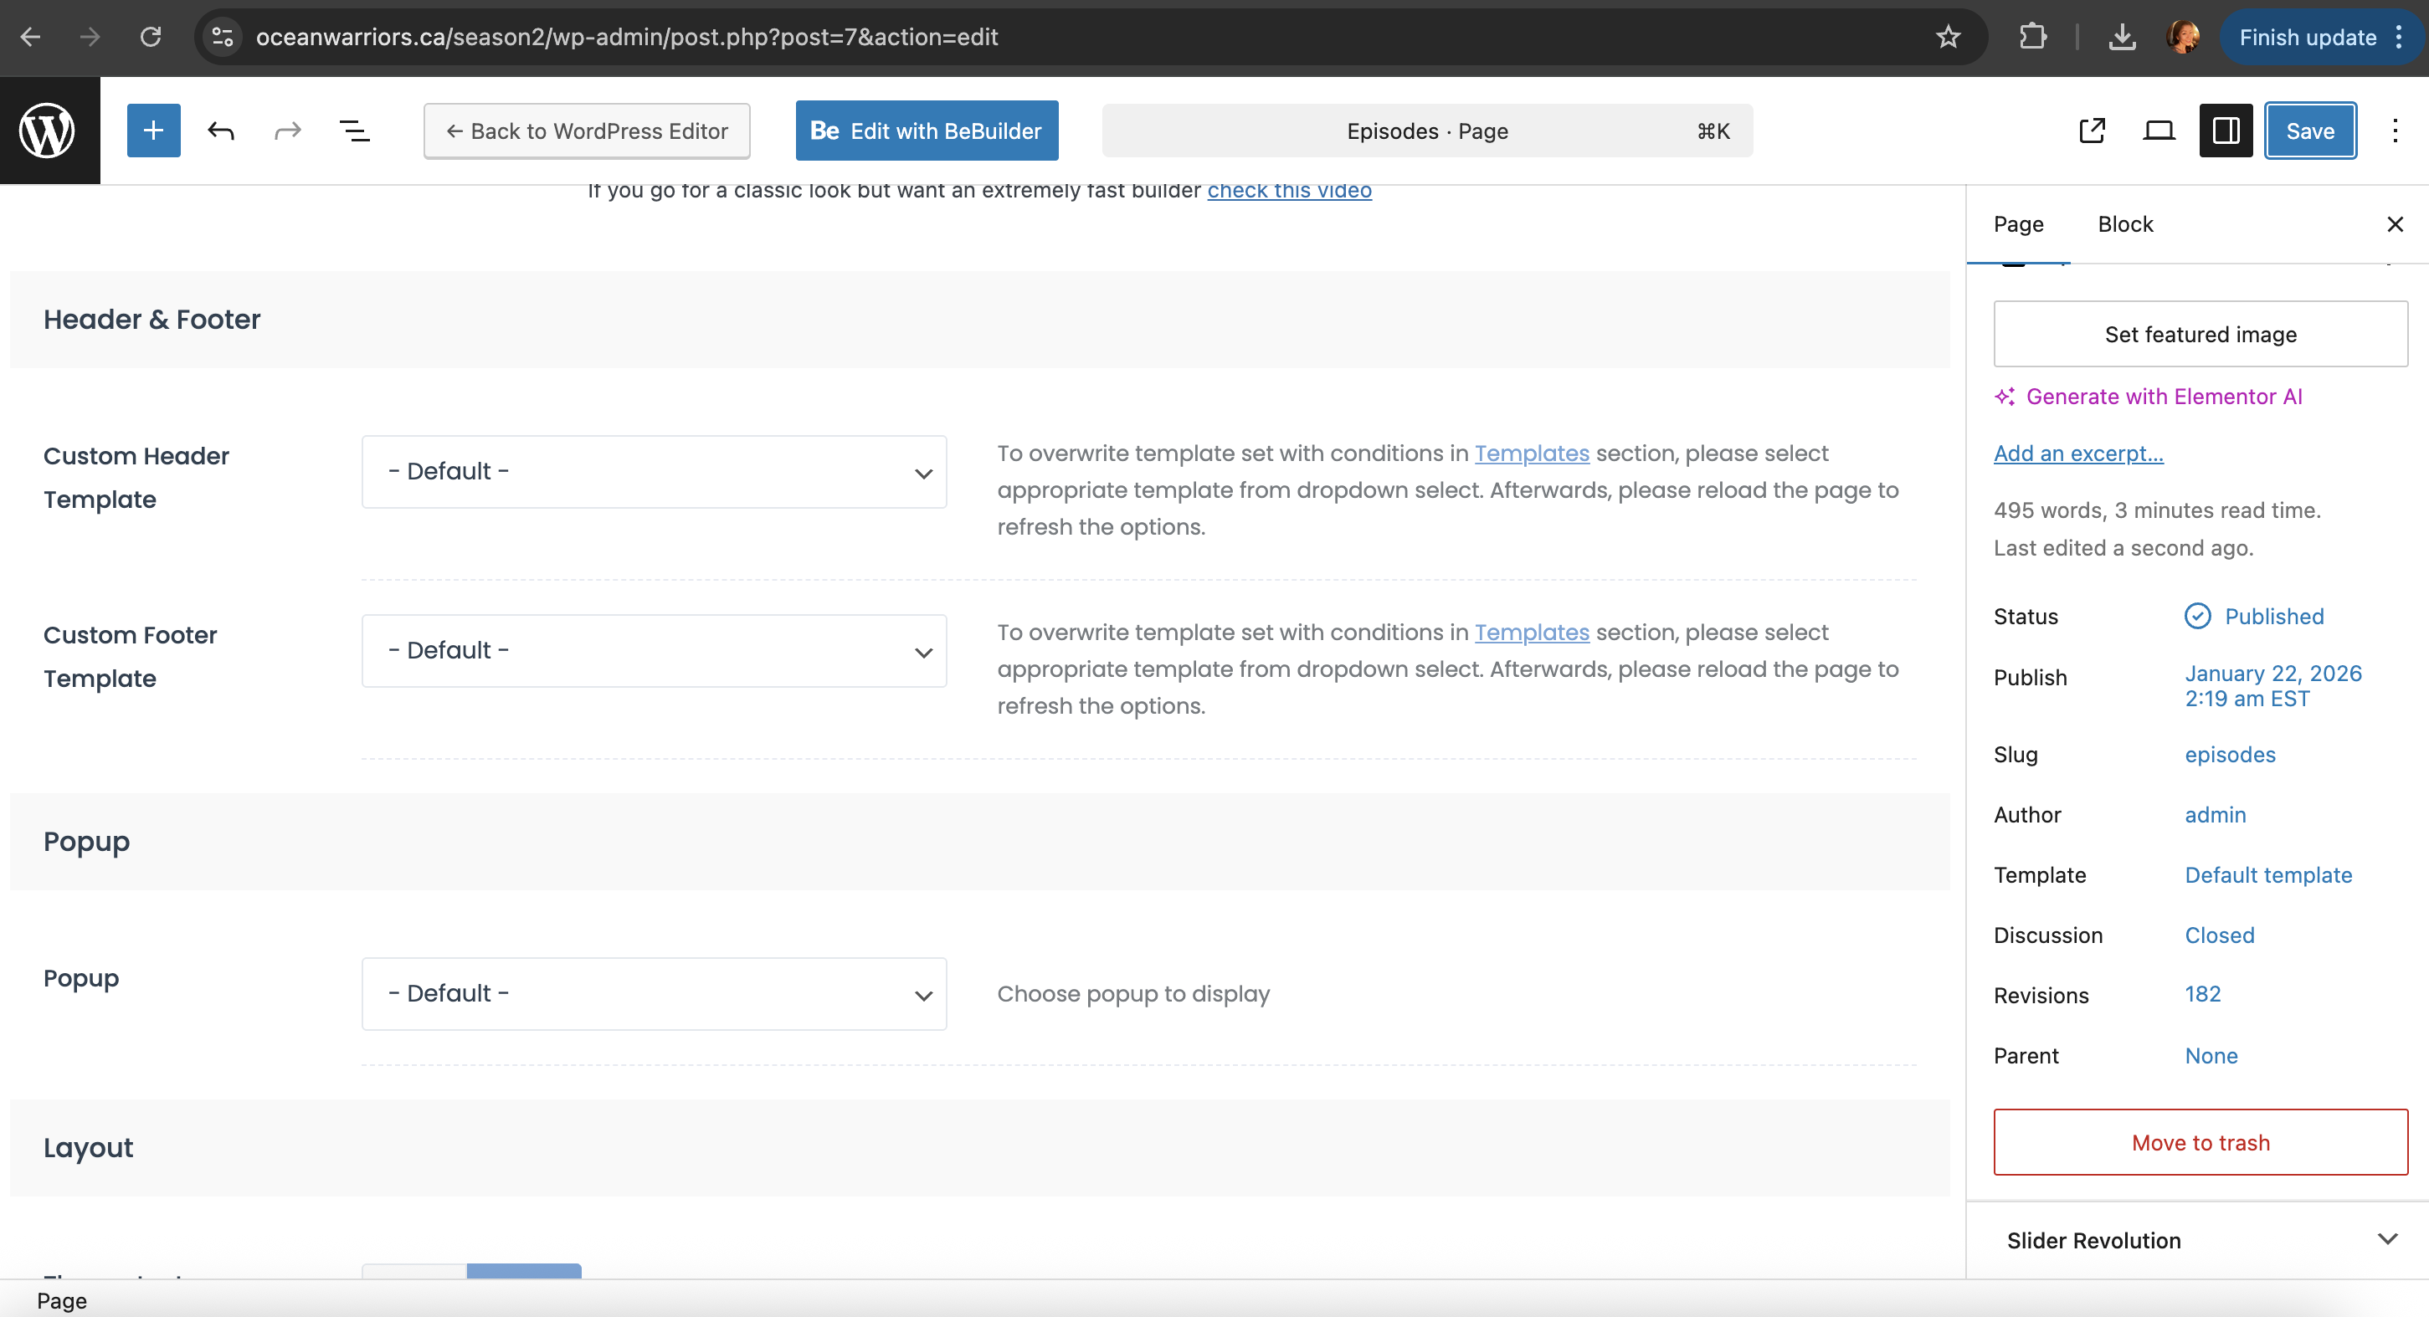Toggle the settings sidebar panel icon
Viewport: 2429px width, 1317px height.
coord(2226,130)
